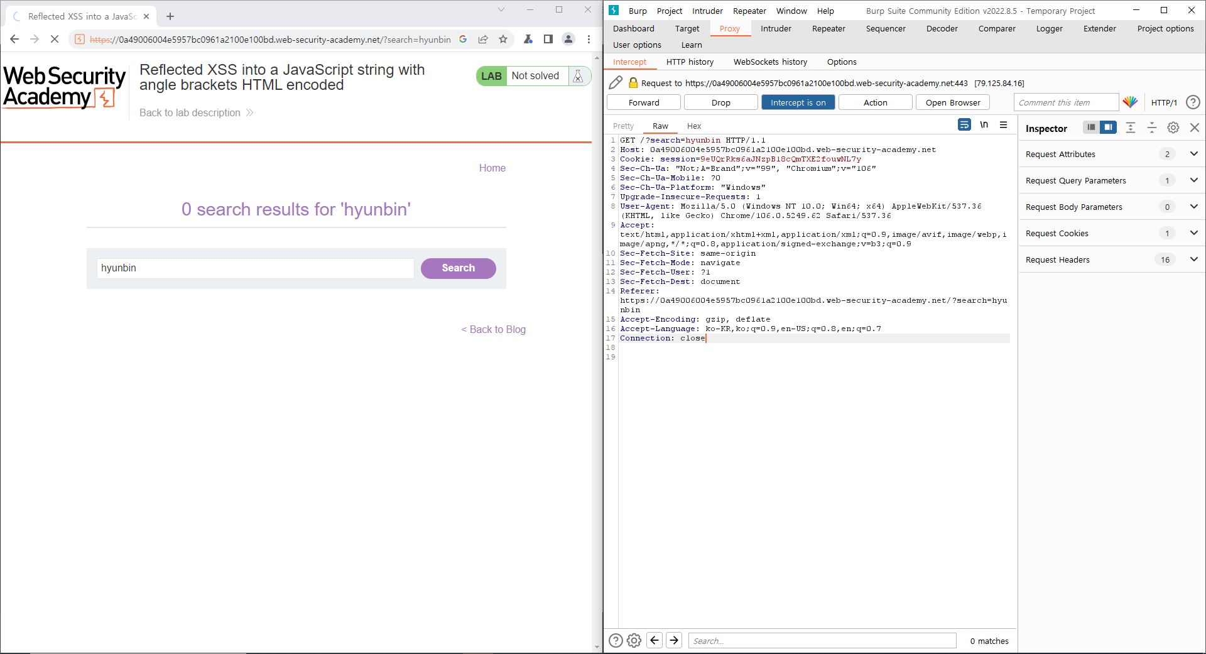Click the Open Browser button

click(x=953, y=102)
